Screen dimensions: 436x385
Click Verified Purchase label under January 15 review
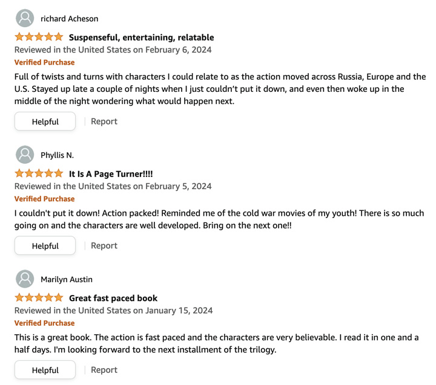44,323
